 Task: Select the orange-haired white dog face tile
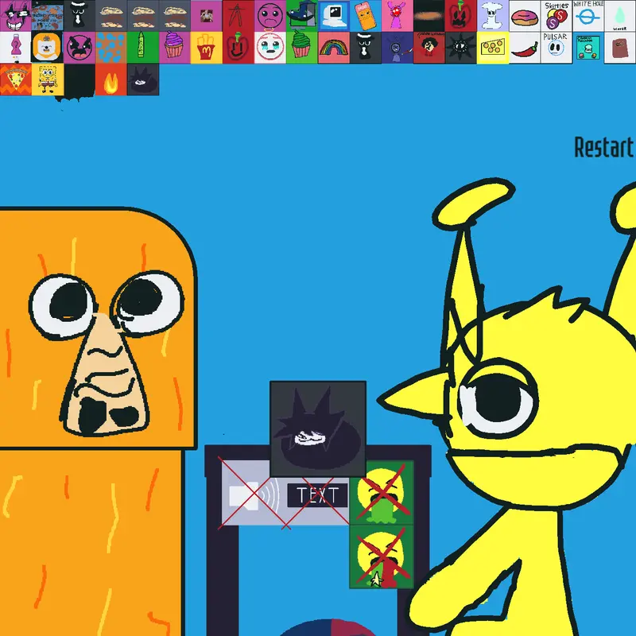pyautogui.click(x=48, y=48)
